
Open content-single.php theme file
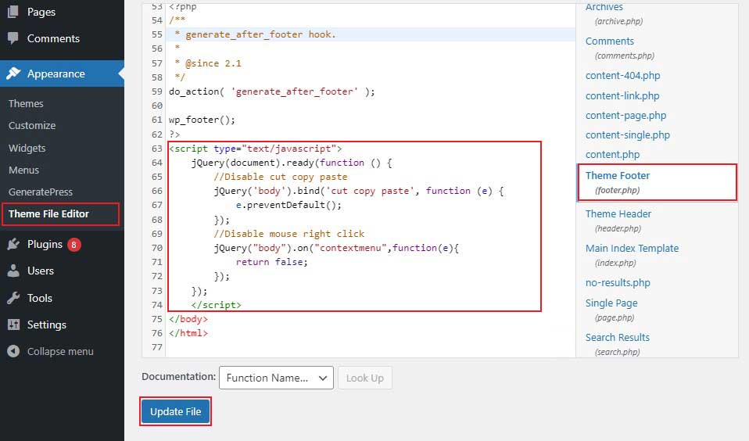pos(628,134)
